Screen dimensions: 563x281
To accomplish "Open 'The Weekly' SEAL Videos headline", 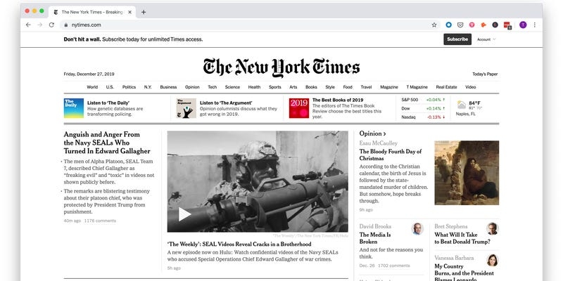I will point(239,244).
